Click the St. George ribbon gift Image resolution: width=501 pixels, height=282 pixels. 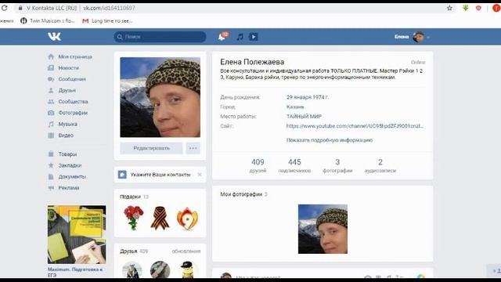[160, 218]
